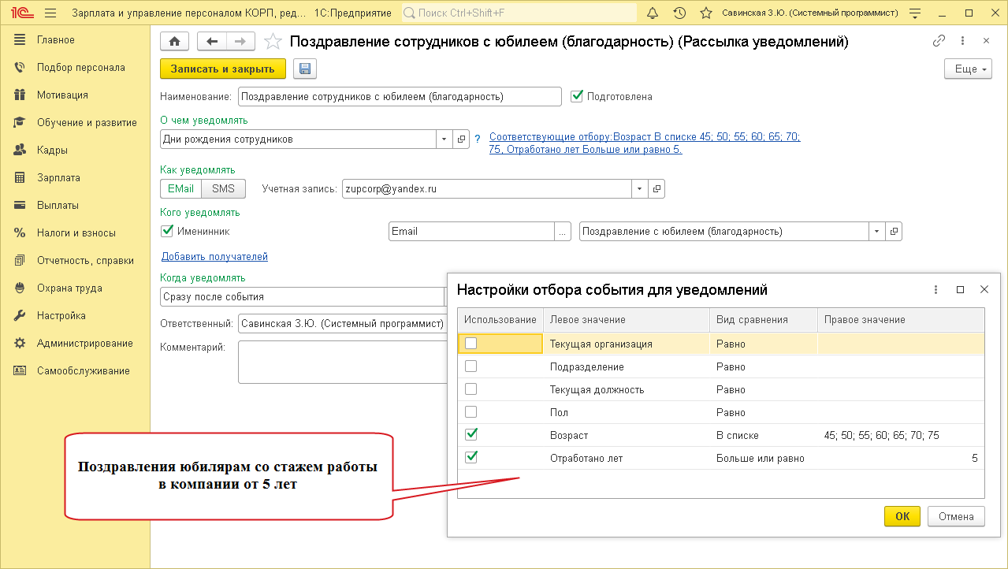Toggle the Именинник checkbox
Image resolution: width=1008 pixels, height=569 pixels.
click(166, 231)
